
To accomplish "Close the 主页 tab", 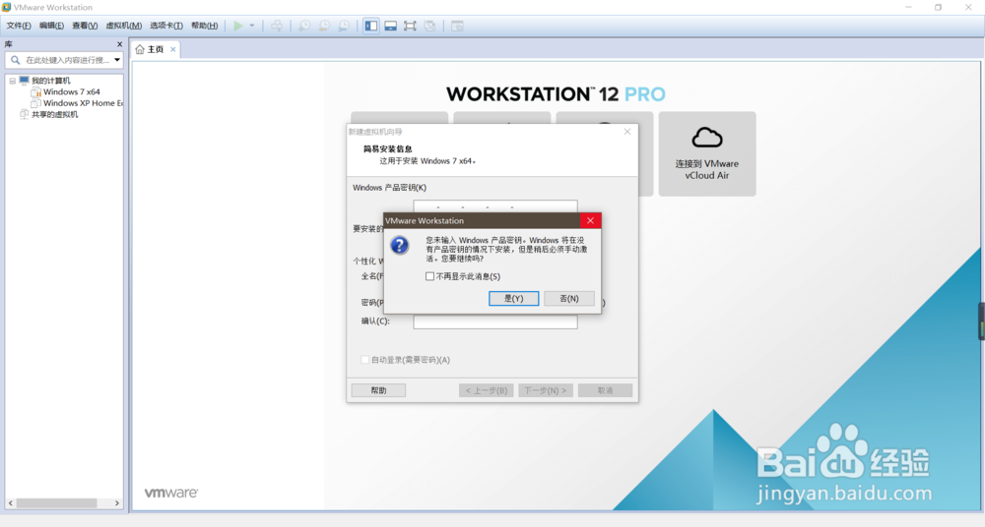I will (172, 49).
